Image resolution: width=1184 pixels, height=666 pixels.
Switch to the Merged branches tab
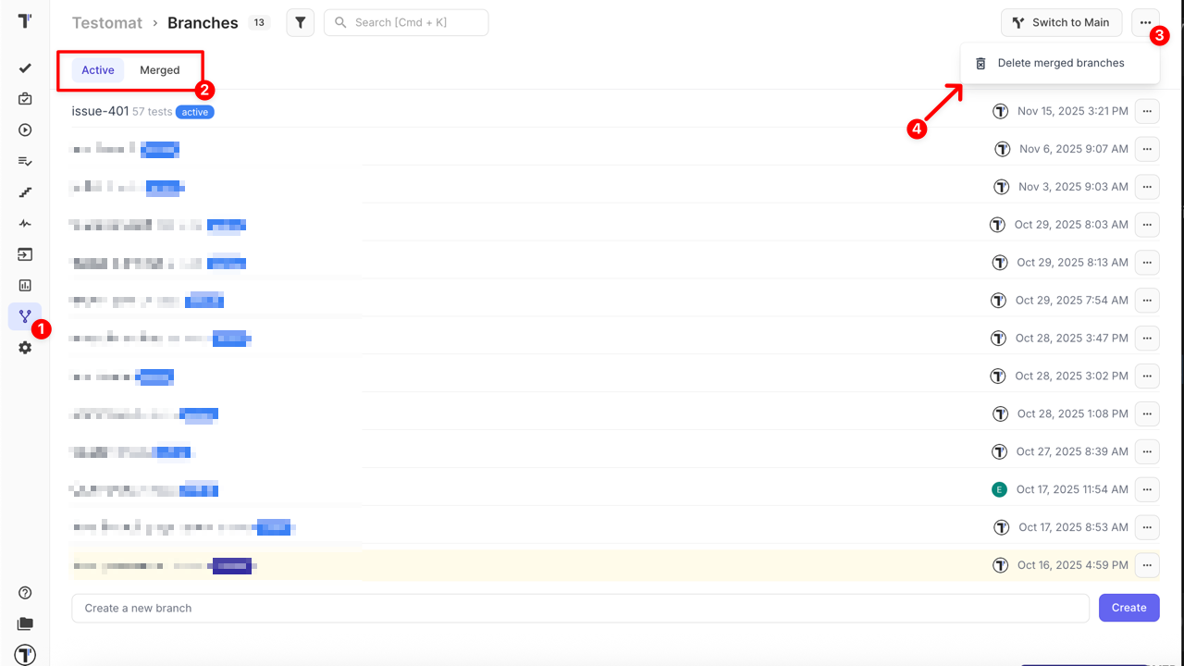tap(160, 70)
